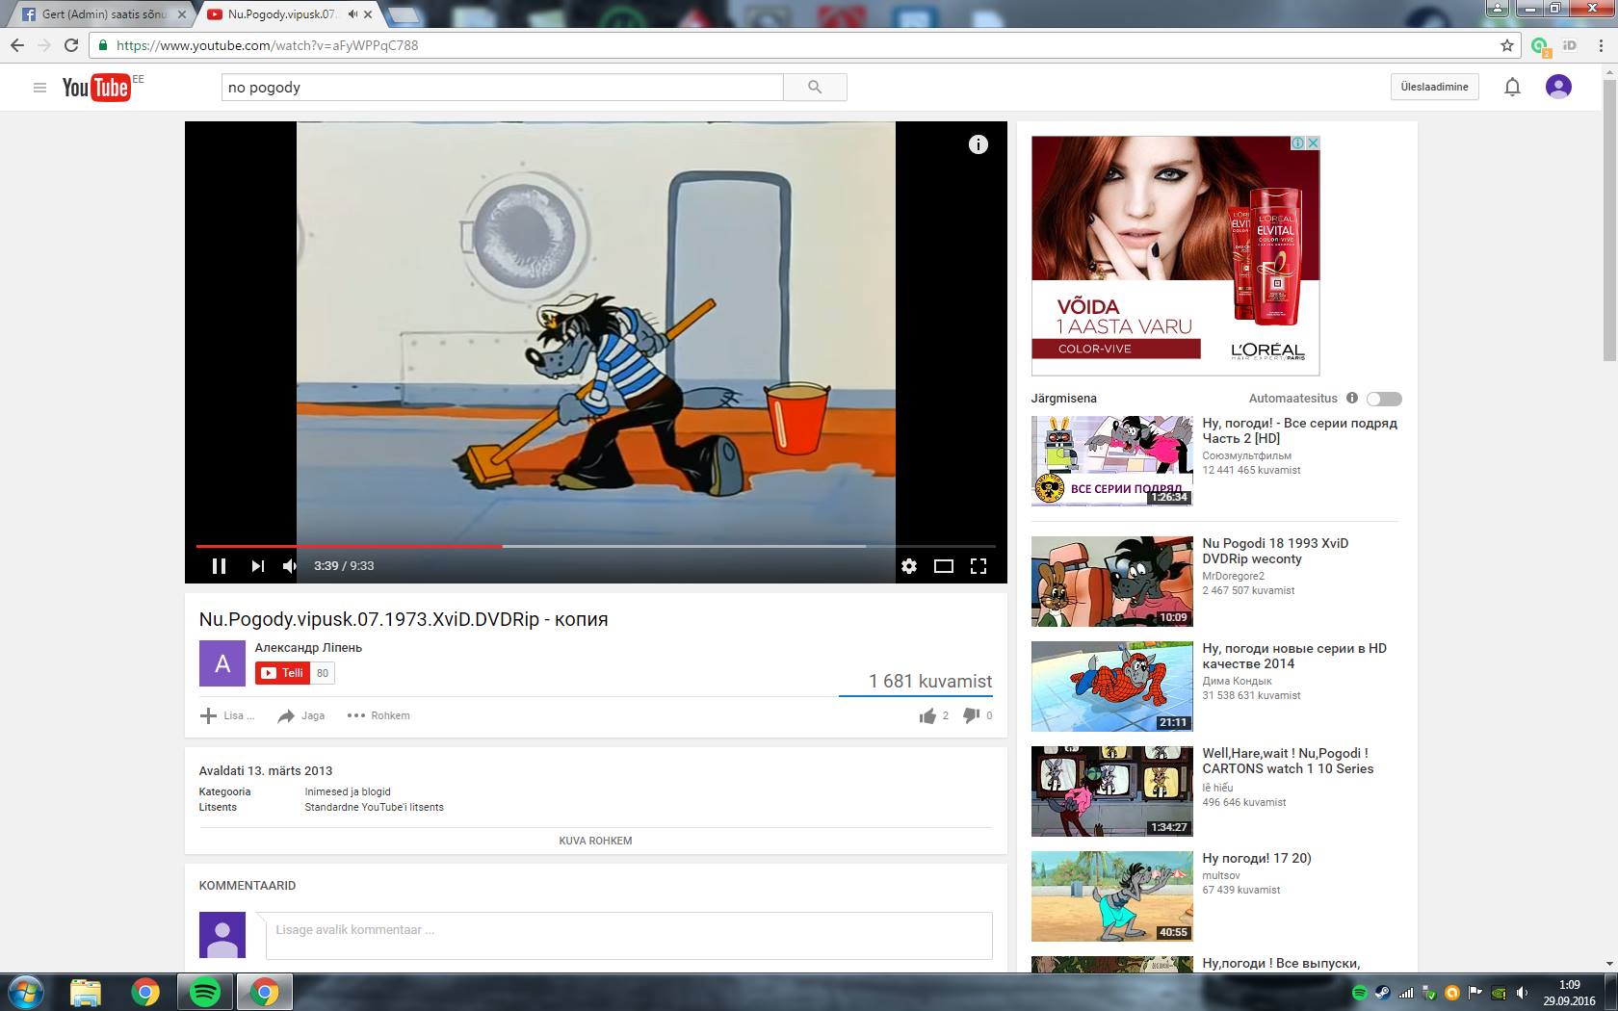Screen dimensions: 1618x1011
Task: Open 'Nu Pogodi 18 1993 XviD' title
Action: [x=1275, y=551]
